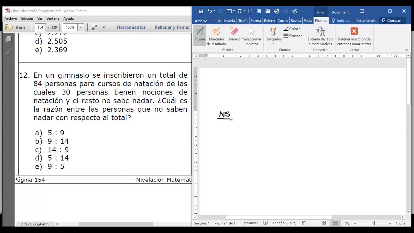Click the ink drawing icon in quick access
Screen dimensions: 414x233
click(x=294, y=11)
